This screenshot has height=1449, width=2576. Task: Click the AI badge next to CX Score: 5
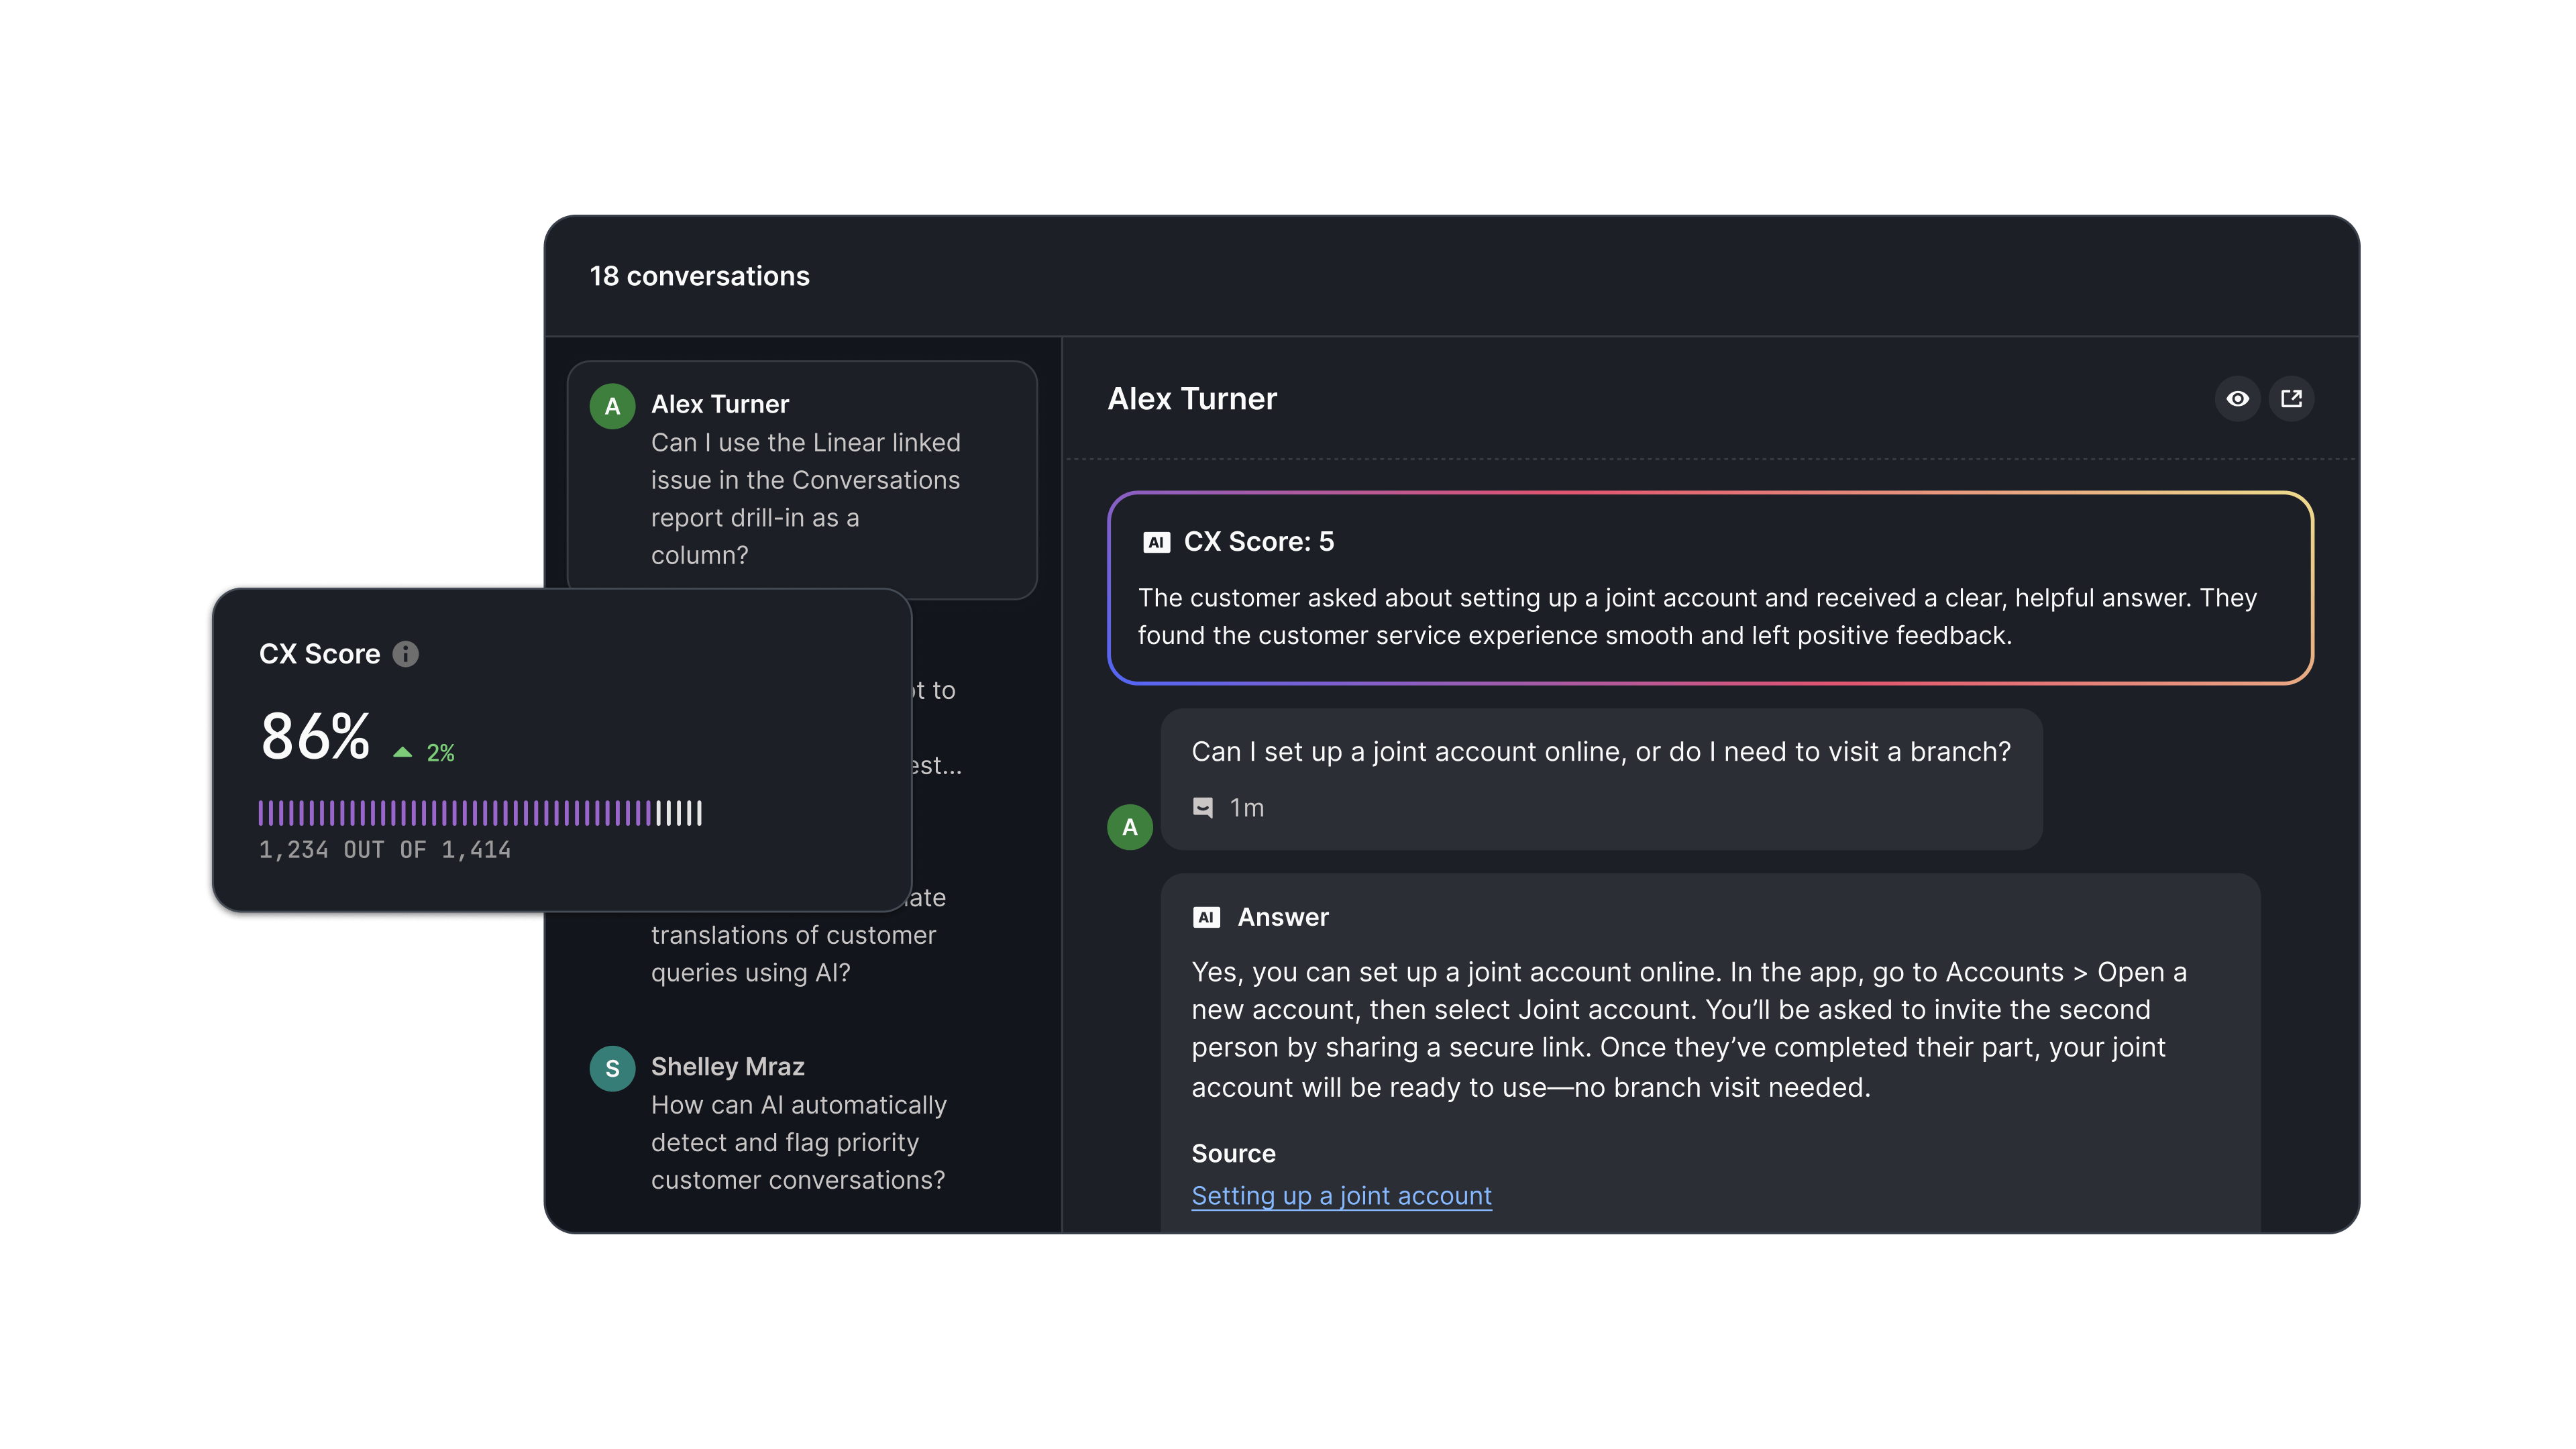(1156, 542)
